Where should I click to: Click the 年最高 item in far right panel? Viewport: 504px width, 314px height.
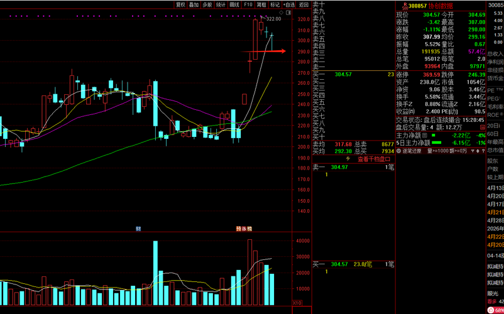point(495,142)
